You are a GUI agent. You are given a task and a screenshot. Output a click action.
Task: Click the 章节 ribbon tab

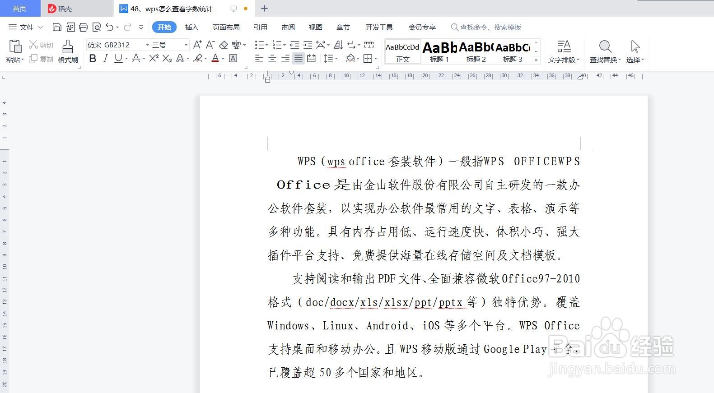tap(343, 27)
